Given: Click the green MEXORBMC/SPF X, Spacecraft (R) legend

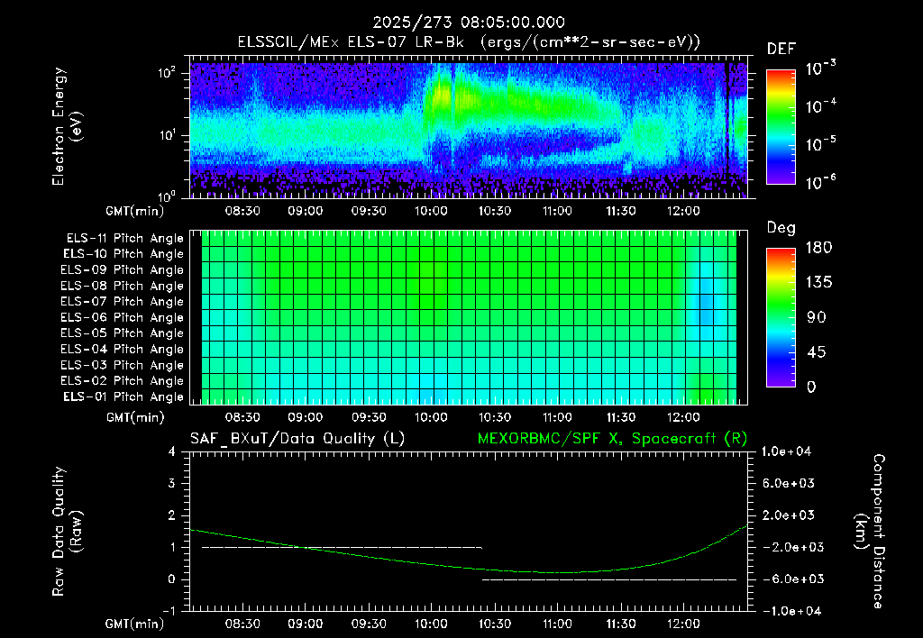Looking at the screenshot, I should pos(612,439).
